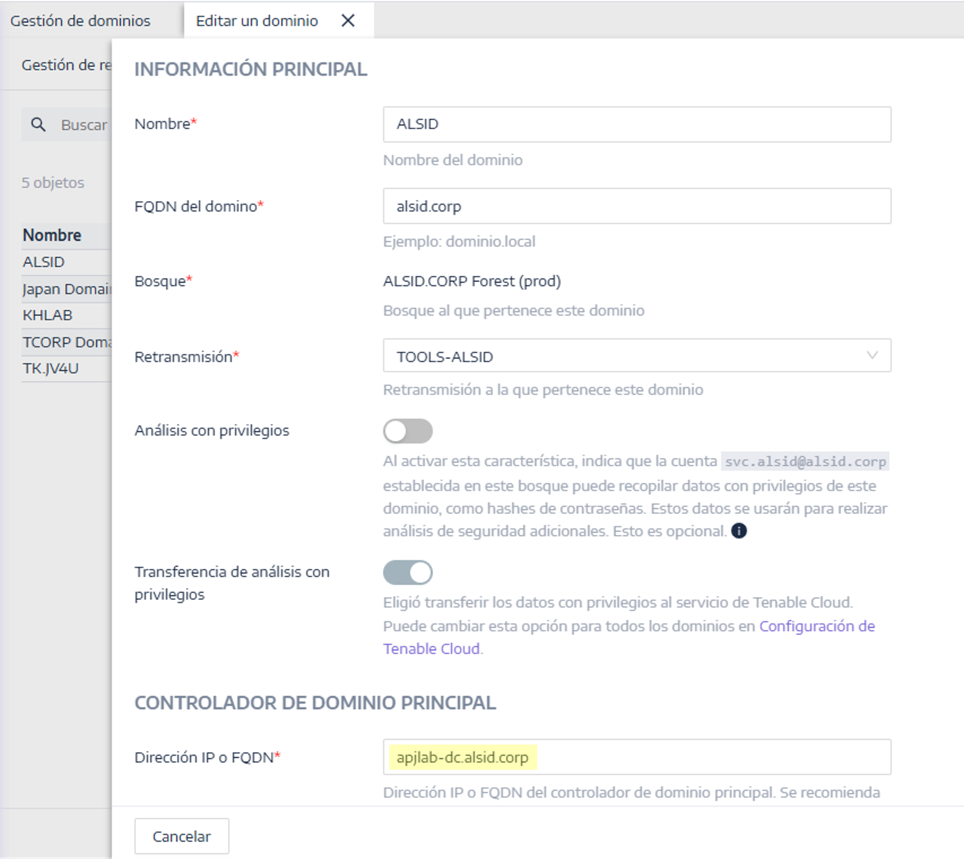Select ALSID row in domain list

(67, 262)
